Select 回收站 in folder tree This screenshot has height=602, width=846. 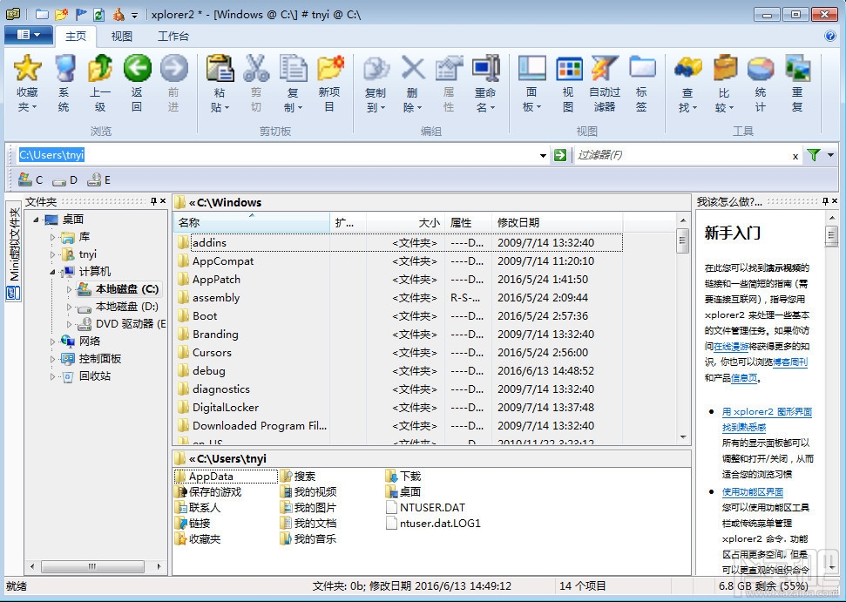(x=87, y=376)
